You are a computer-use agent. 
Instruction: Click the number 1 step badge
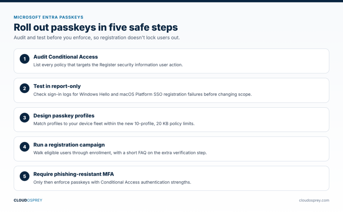[x=24, y=59]
